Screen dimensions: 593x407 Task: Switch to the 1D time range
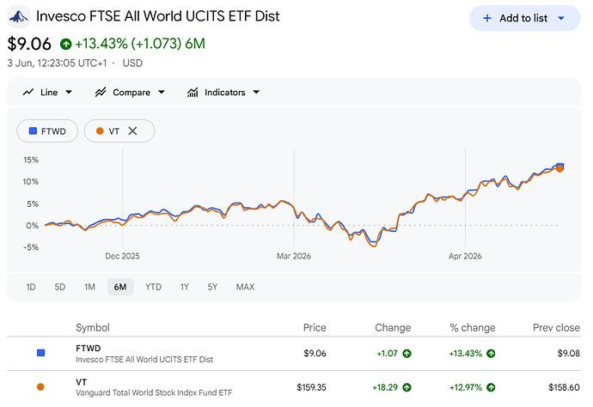point(31,287)
